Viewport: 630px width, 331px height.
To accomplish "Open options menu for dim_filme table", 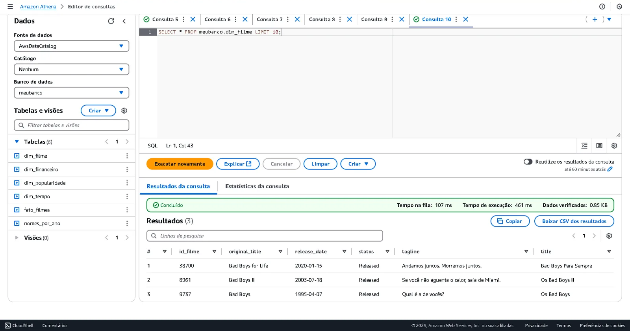I will [127, 156].
